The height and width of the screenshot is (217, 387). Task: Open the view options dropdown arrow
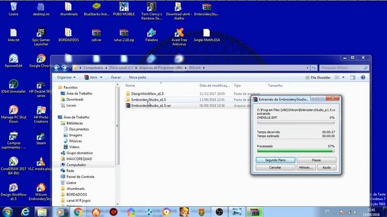coord(343,78)
